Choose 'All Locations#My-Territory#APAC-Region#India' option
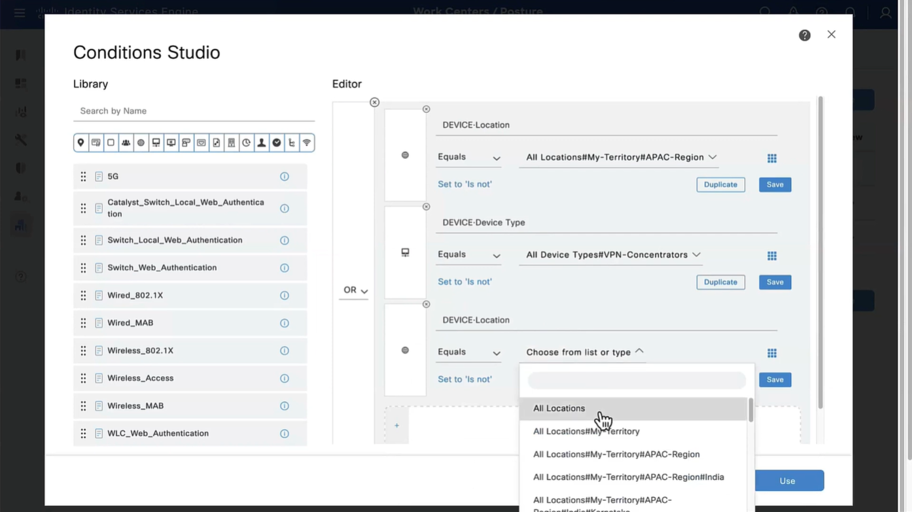The height and width of the screenshot is (512, 912). point(628,477)
